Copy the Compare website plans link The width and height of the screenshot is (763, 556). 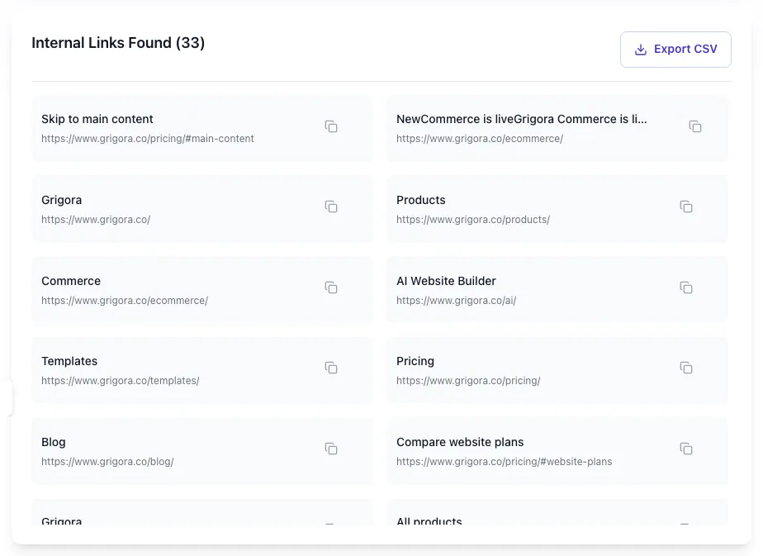pos(686,449)
